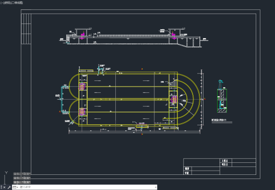Select revision table in sheet's upper-left corner
Image resolution: width=275 pixels, height=190 pixels.
pyautogui.click(x=26, y=29)
